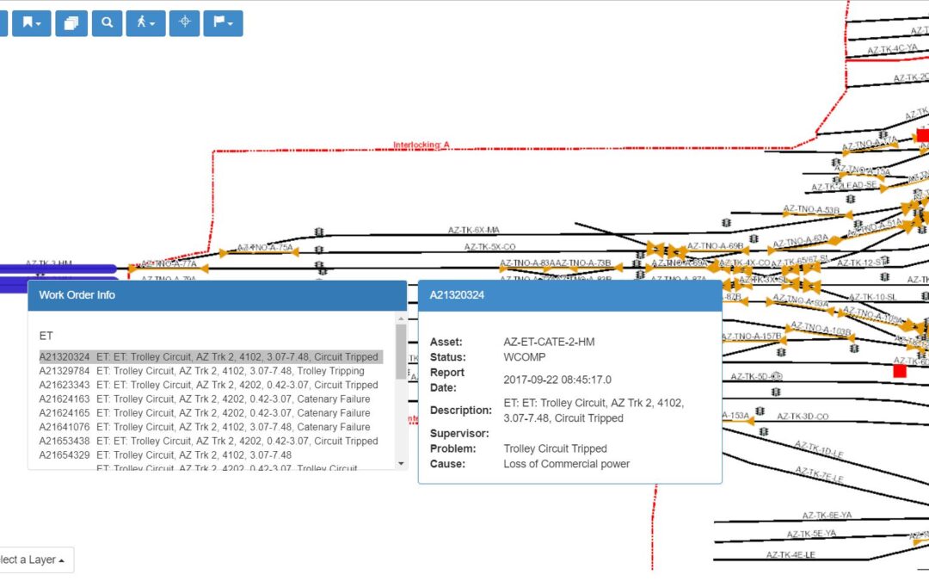Pick work order A21641076 in list
This screenshot has height=581, width=929.
coord(205,427)
